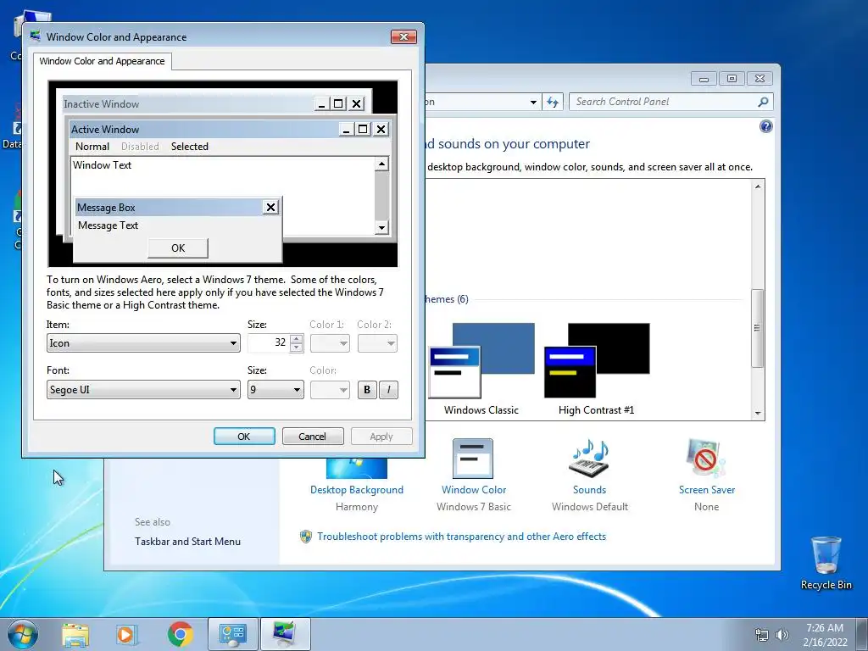Screen dimensions: 868x651
Task: Close the Window Color and Appearance dialog
Action: pyautogui.click(x=403, y=36)
